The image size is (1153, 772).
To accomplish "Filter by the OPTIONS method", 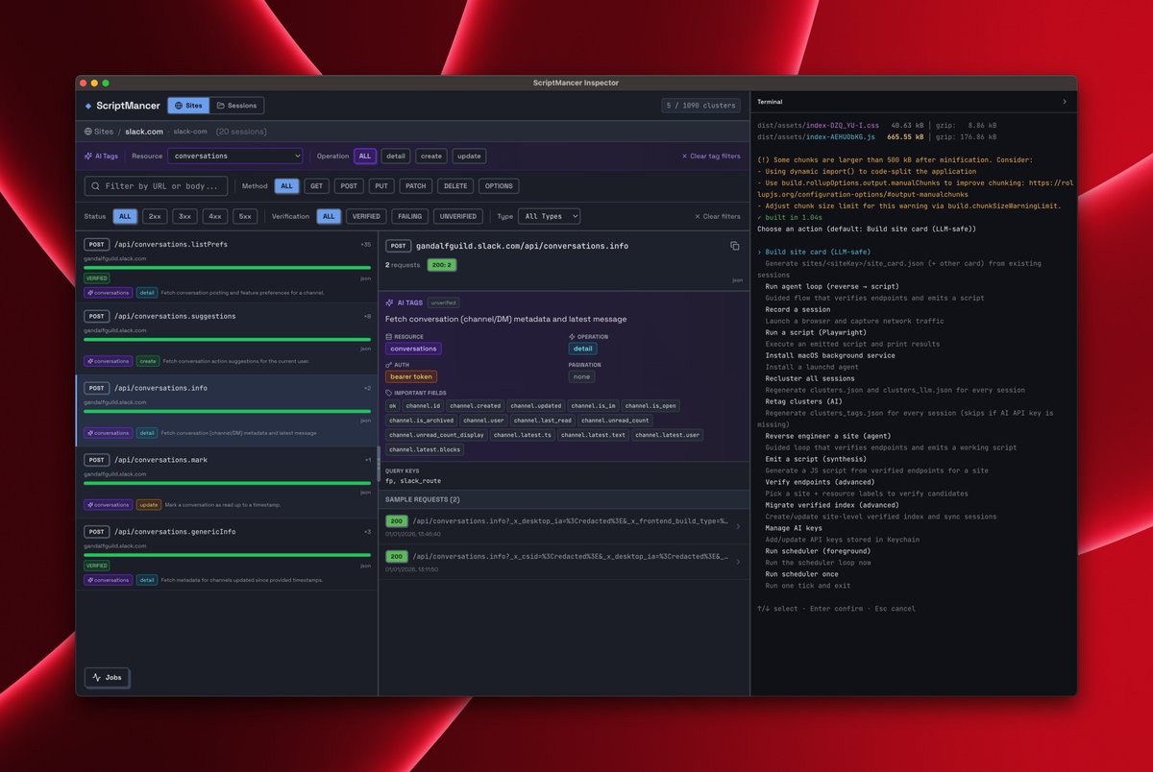I will click(499, 186).
